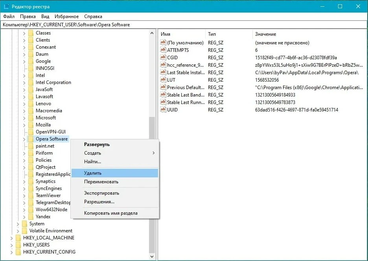Click the Policies folder icon
The width and height of the screenshot is (368, 261).
point(31,160)
